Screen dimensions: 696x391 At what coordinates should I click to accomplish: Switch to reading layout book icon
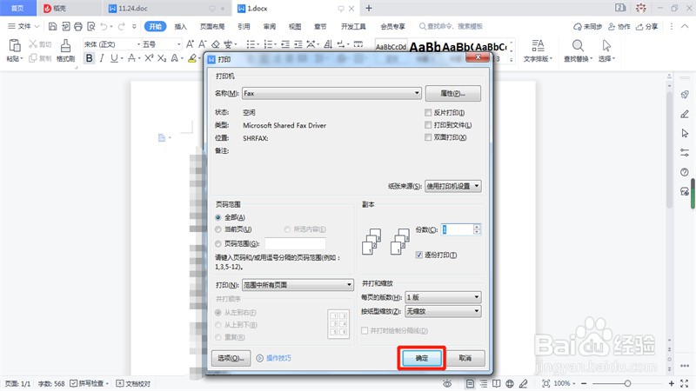[x=496, y=383]
